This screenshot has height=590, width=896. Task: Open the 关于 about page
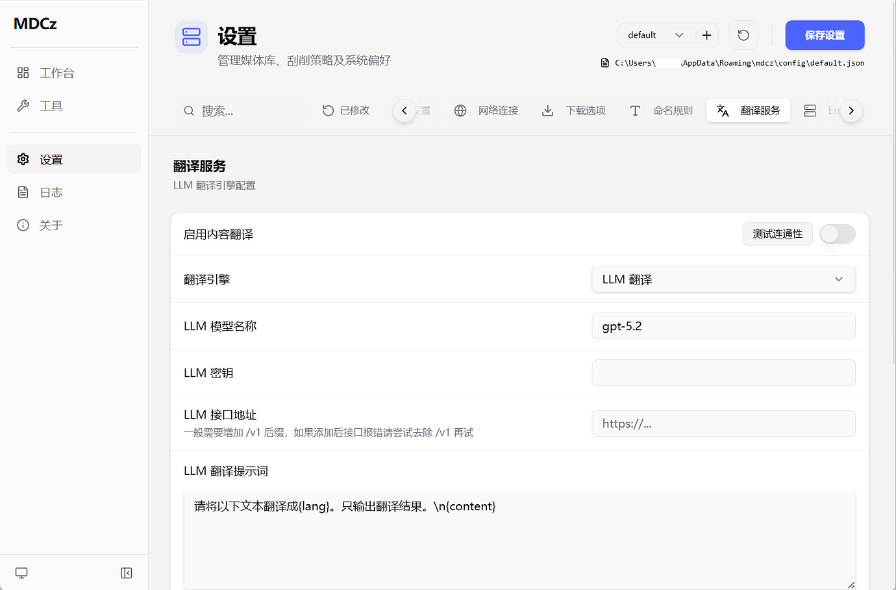coord(73,225)
